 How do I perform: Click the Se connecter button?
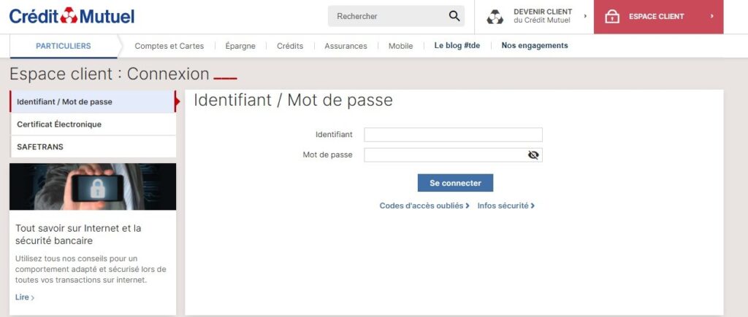click(455, 183)
